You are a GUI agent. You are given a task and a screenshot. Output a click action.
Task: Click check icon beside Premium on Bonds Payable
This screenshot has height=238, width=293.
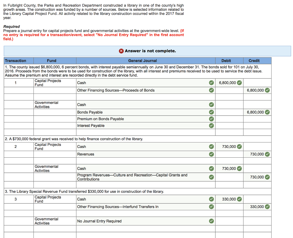[x=211, y=119]
